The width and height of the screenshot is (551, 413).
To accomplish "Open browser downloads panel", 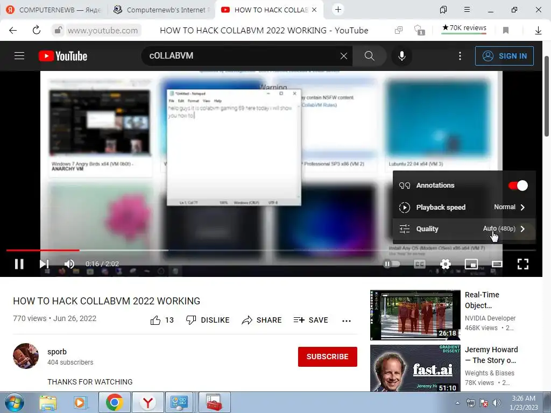I will tap(538, 31).
